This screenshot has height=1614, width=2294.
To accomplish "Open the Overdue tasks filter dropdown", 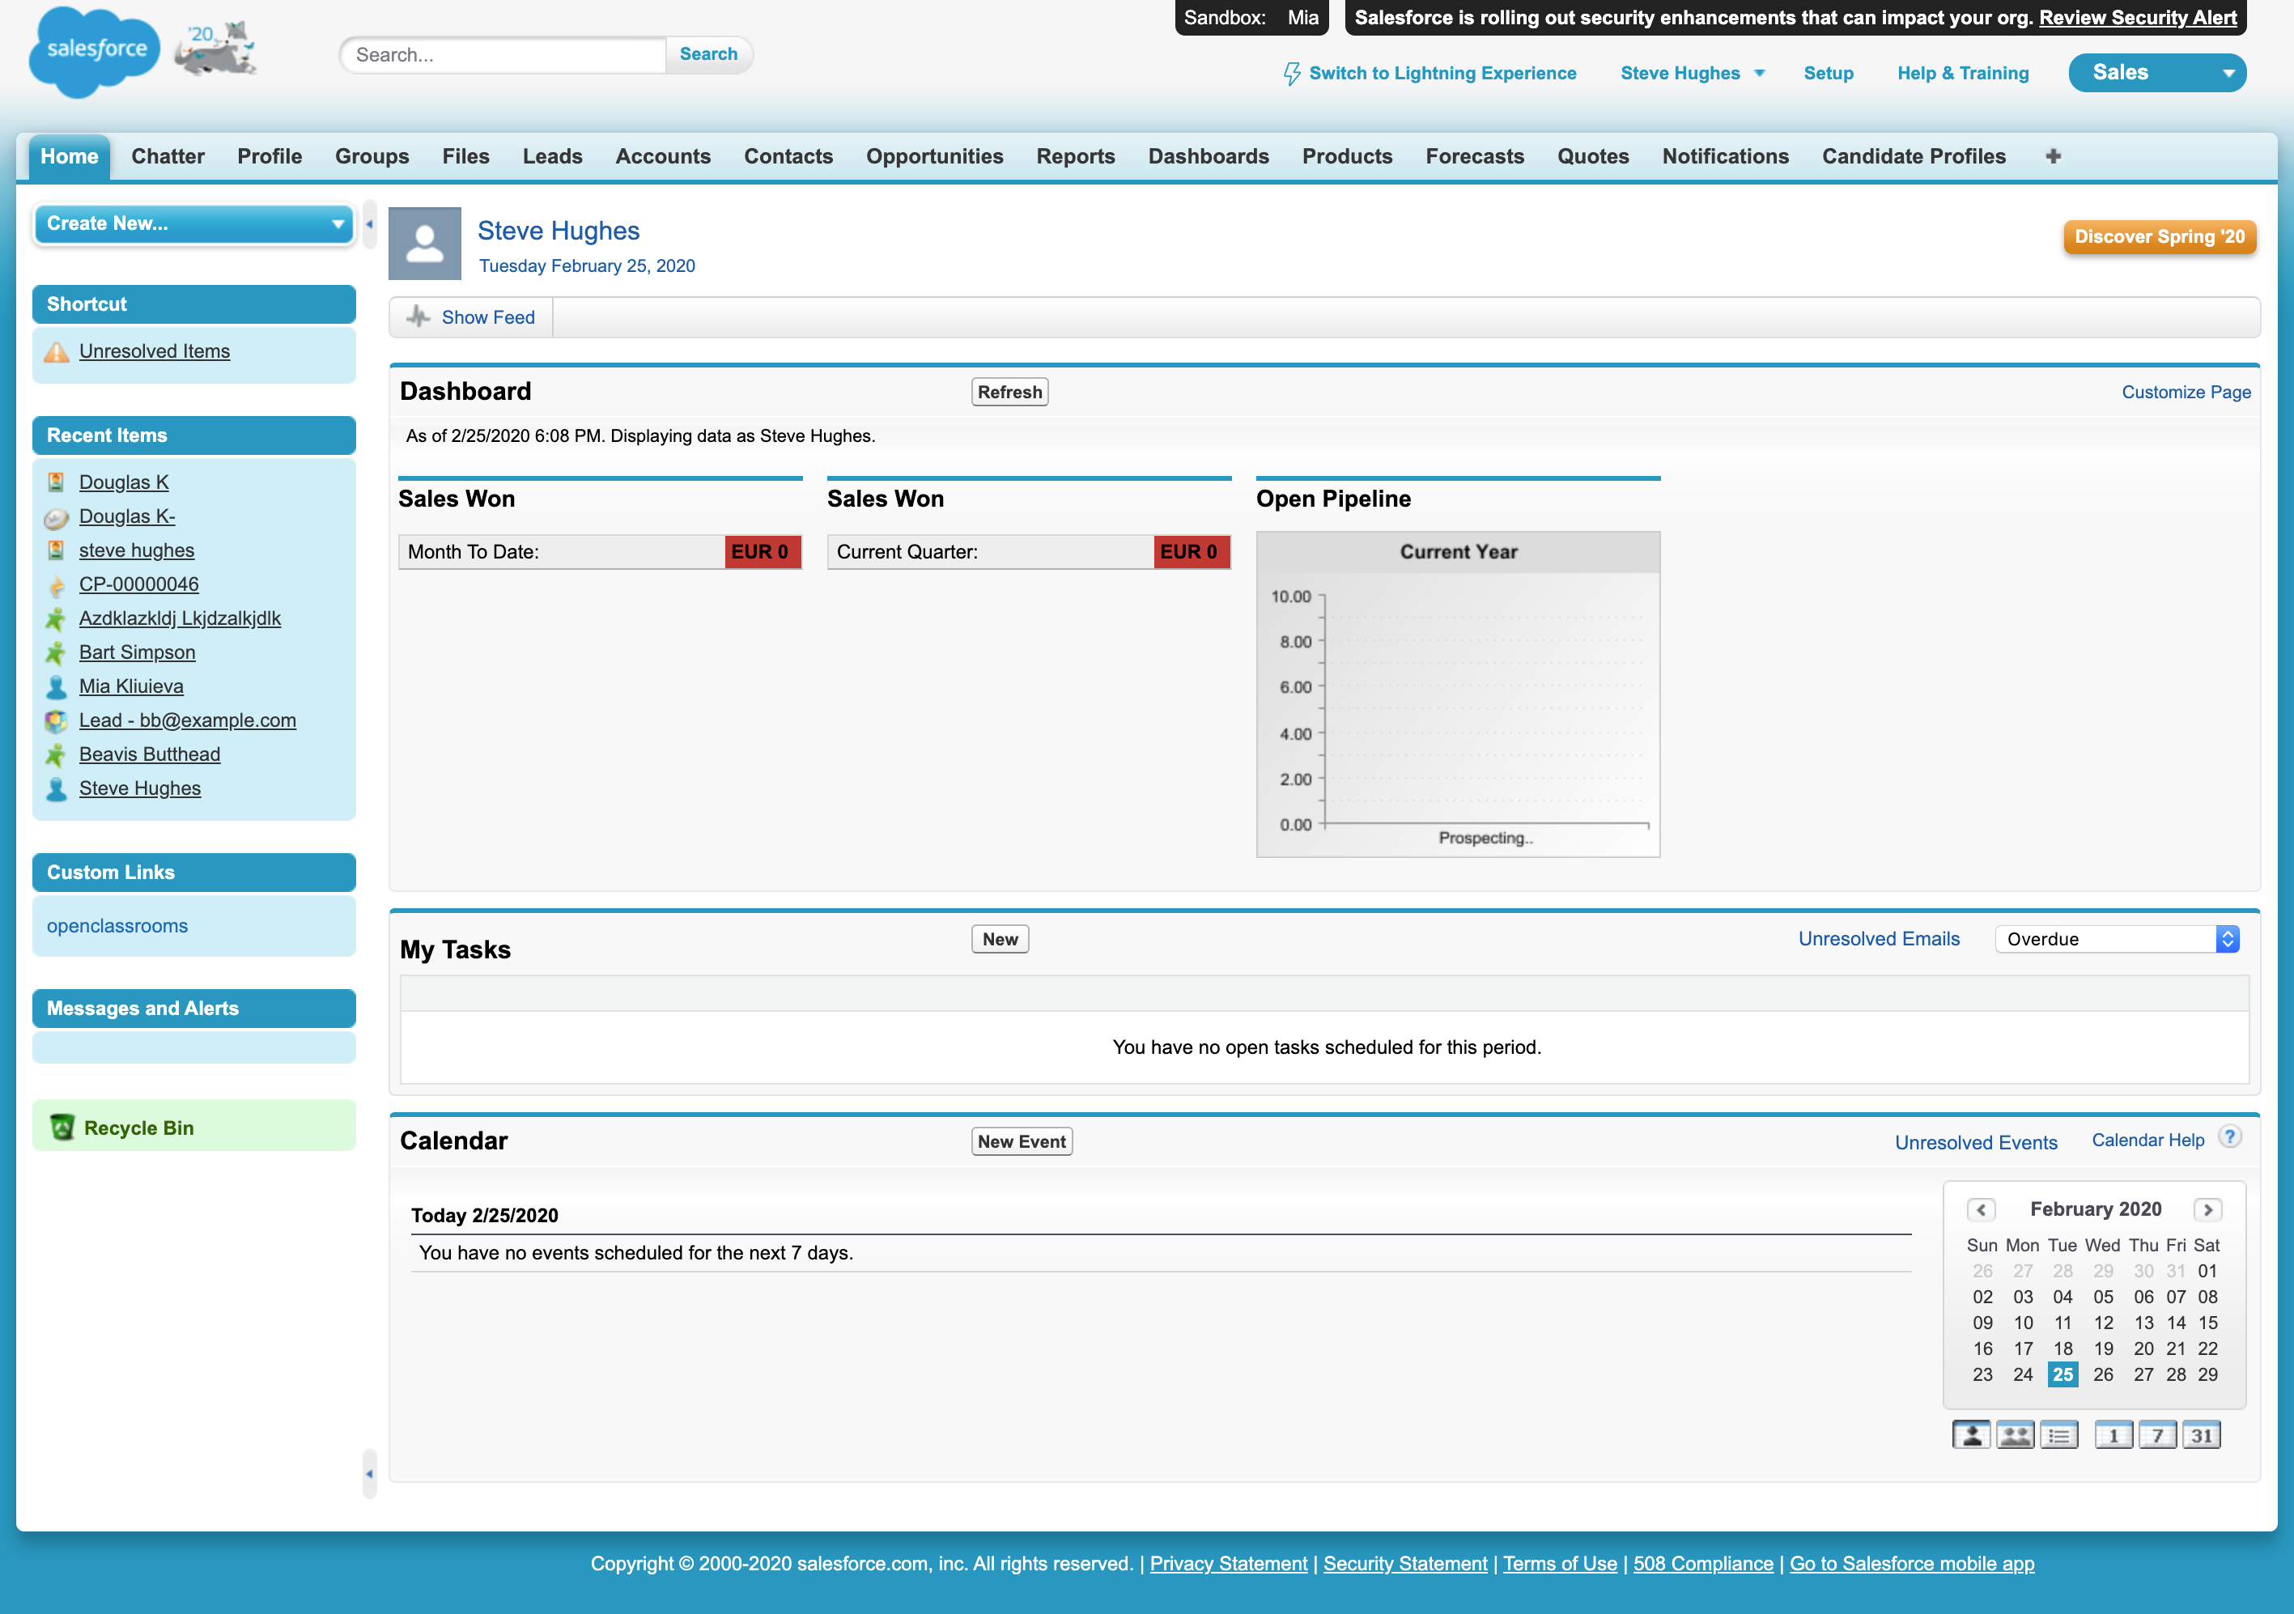I will pyautogui.click(x=2226, y=938).
